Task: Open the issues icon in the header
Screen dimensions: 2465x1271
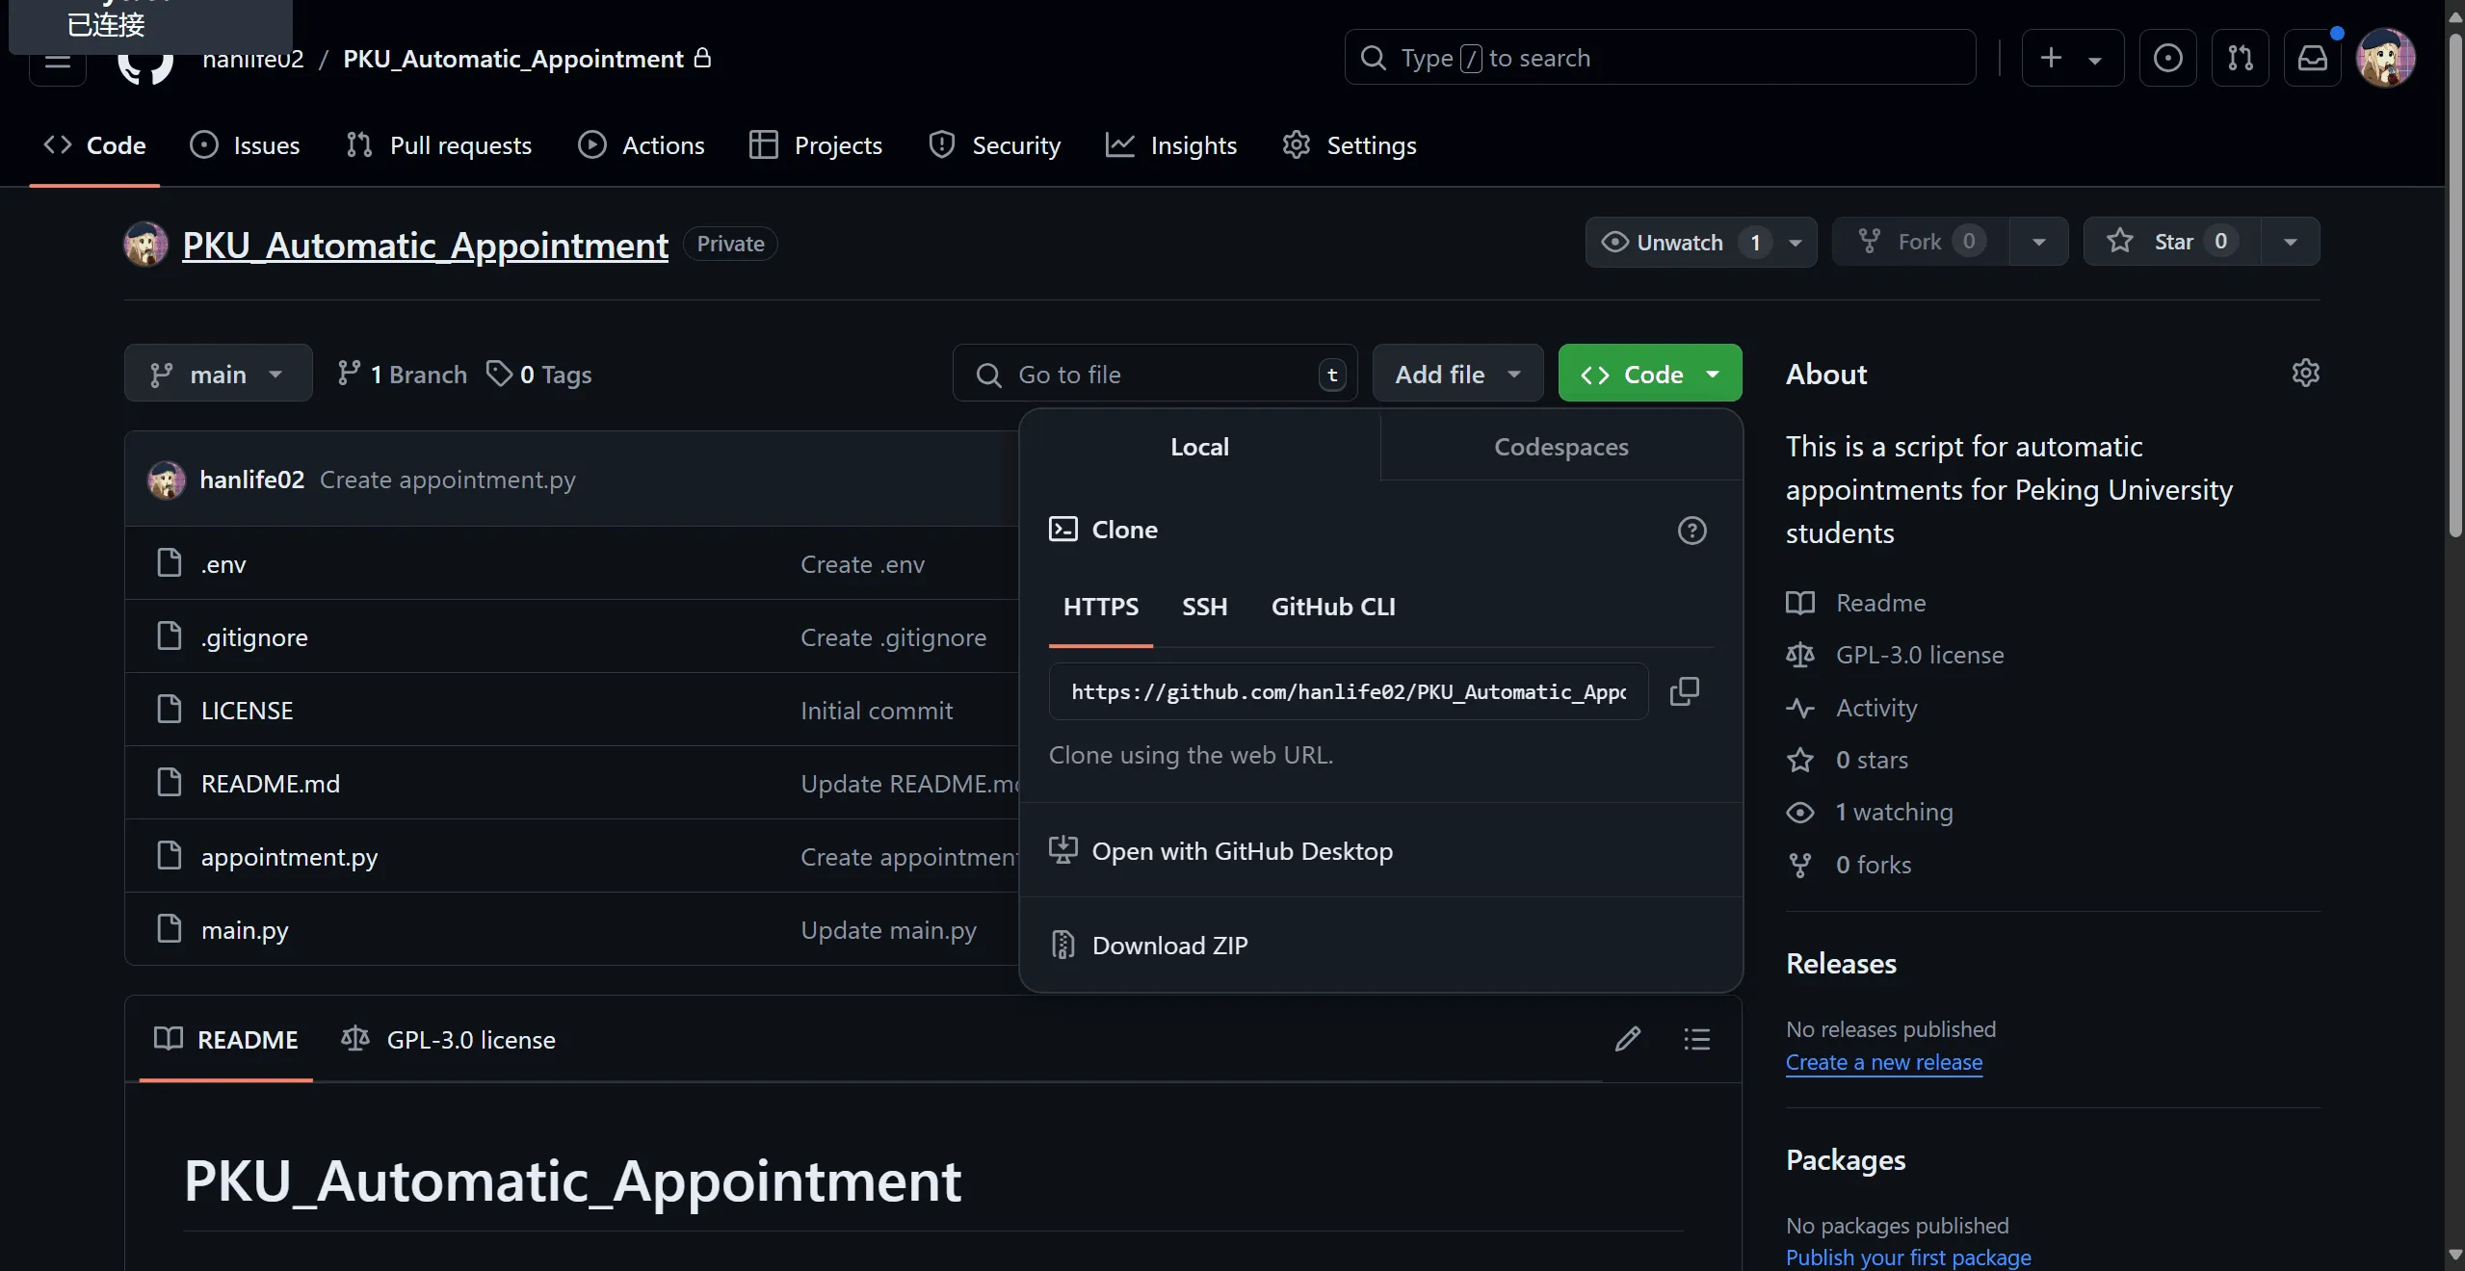Action: click(x=2168, y=58)
